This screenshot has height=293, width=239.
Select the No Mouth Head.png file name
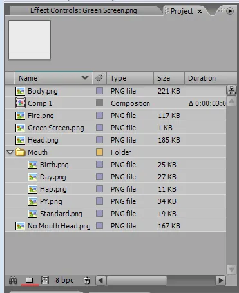[x=59, y=226]
